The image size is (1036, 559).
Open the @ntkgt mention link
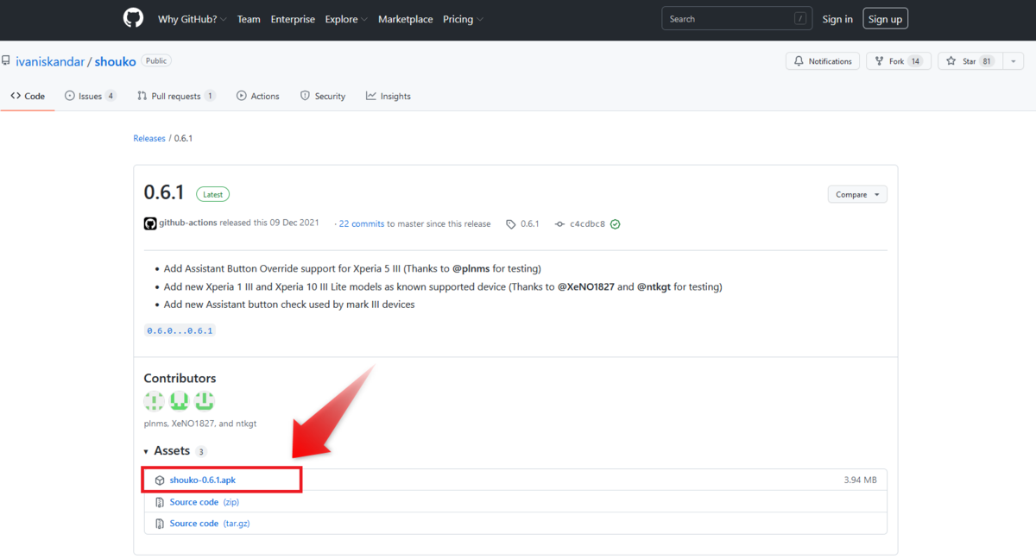click(654, 286)
